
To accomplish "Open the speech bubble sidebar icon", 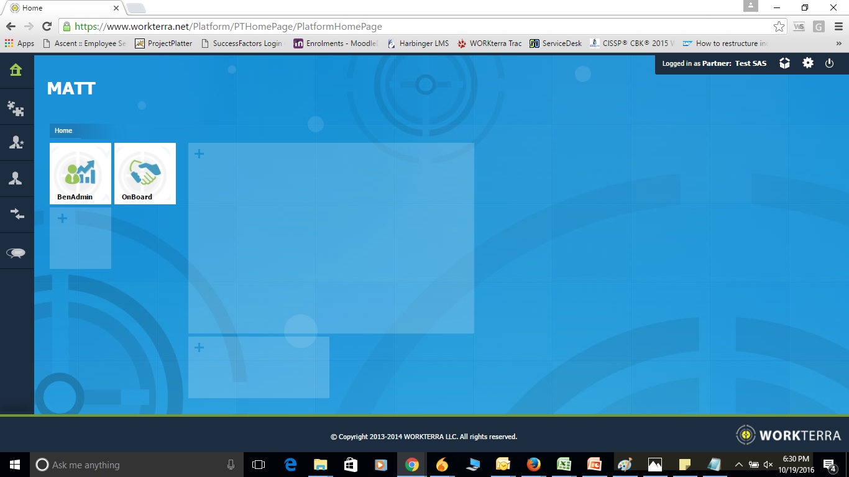I will tap(16, 252).
